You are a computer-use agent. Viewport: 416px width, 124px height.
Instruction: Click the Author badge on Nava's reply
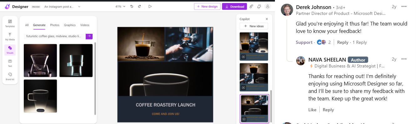pos(358,60)
